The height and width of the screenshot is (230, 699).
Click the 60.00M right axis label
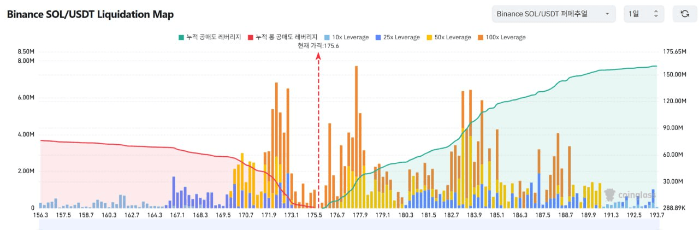pos(673,155)
